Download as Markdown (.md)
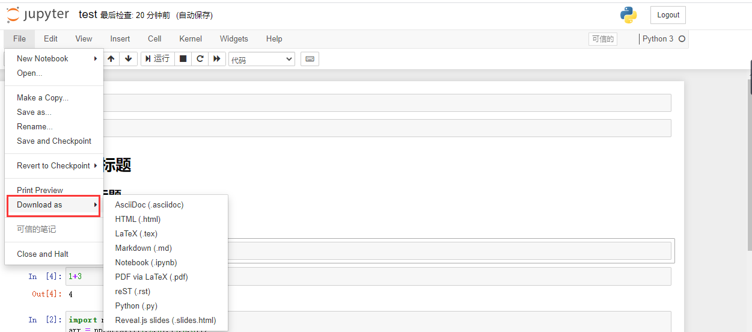 pos(166,248)
